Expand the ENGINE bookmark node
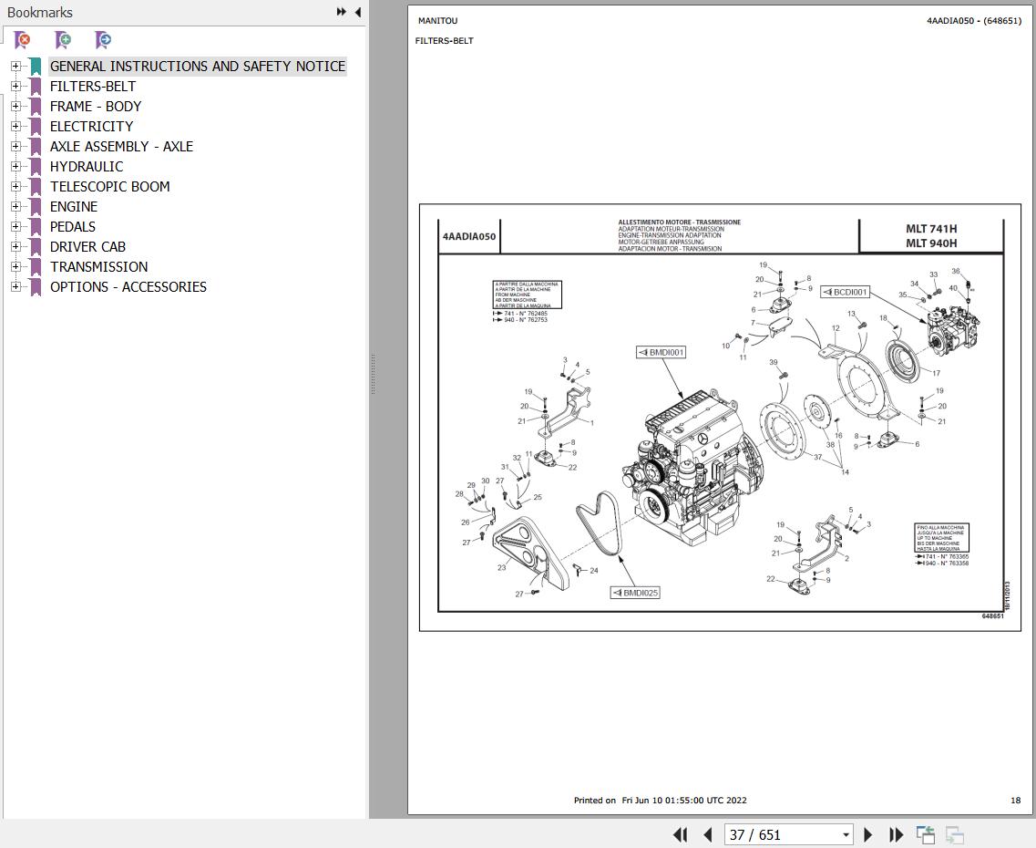The width and height of the screenshot is (1036, 848). [x=15, y=206]
